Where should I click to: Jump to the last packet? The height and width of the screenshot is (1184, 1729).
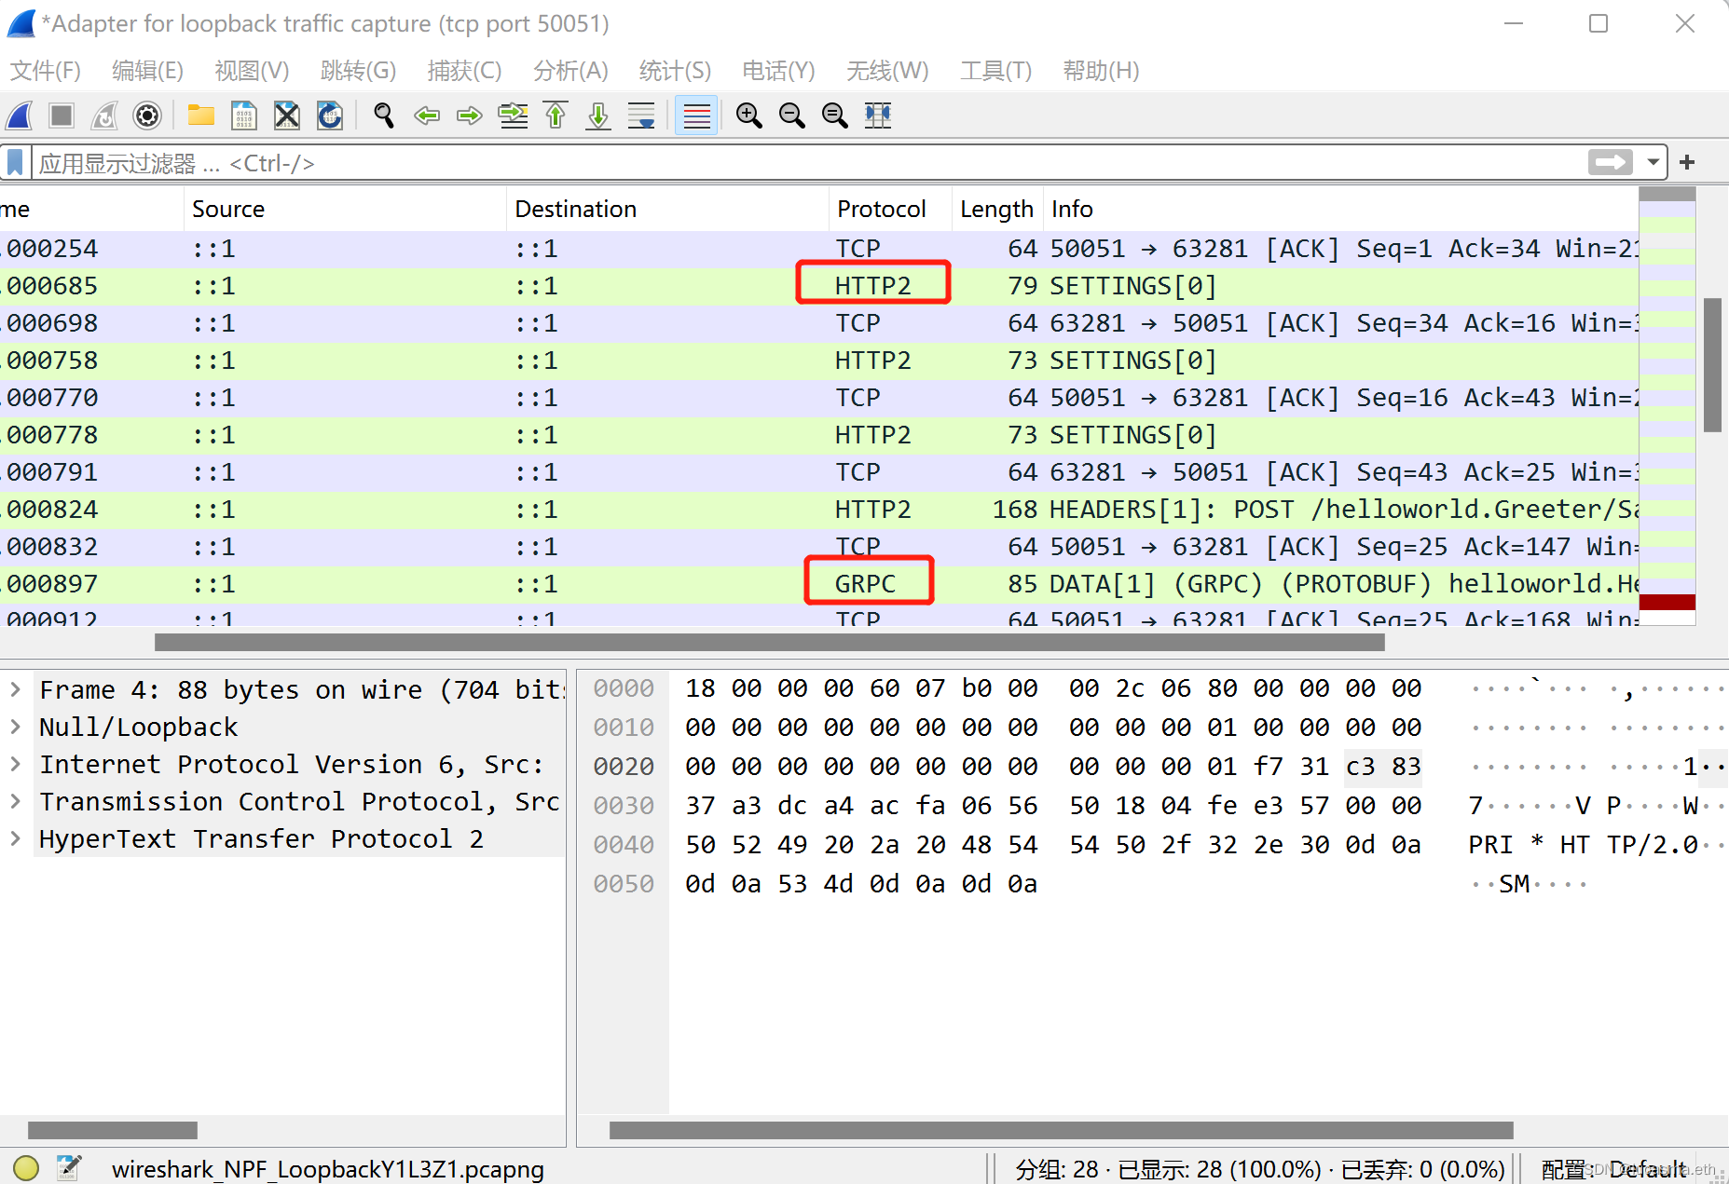[598, 116]
